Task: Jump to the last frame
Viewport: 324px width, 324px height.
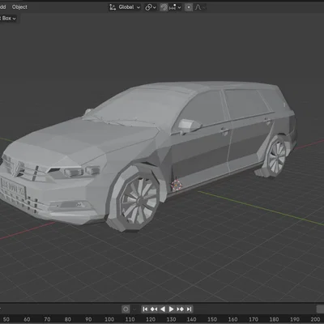Action: (189, 309)
